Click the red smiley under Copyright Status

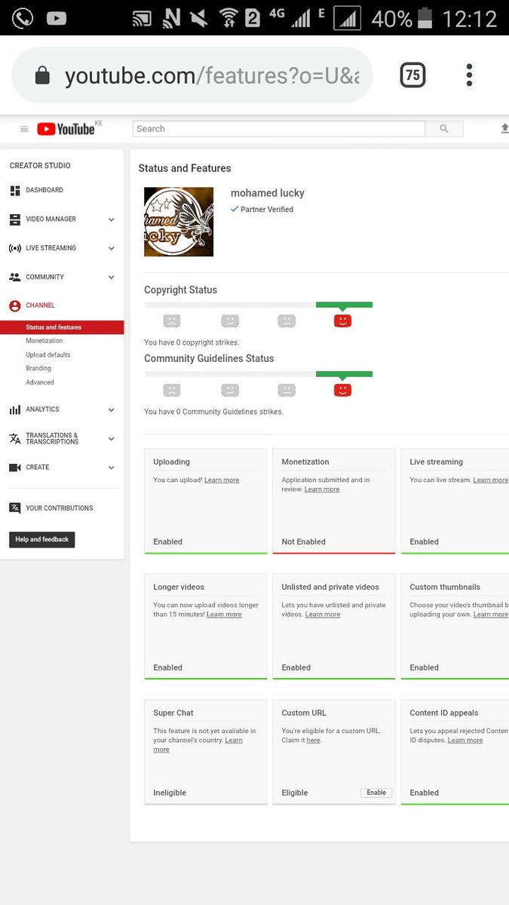point(342,321)
